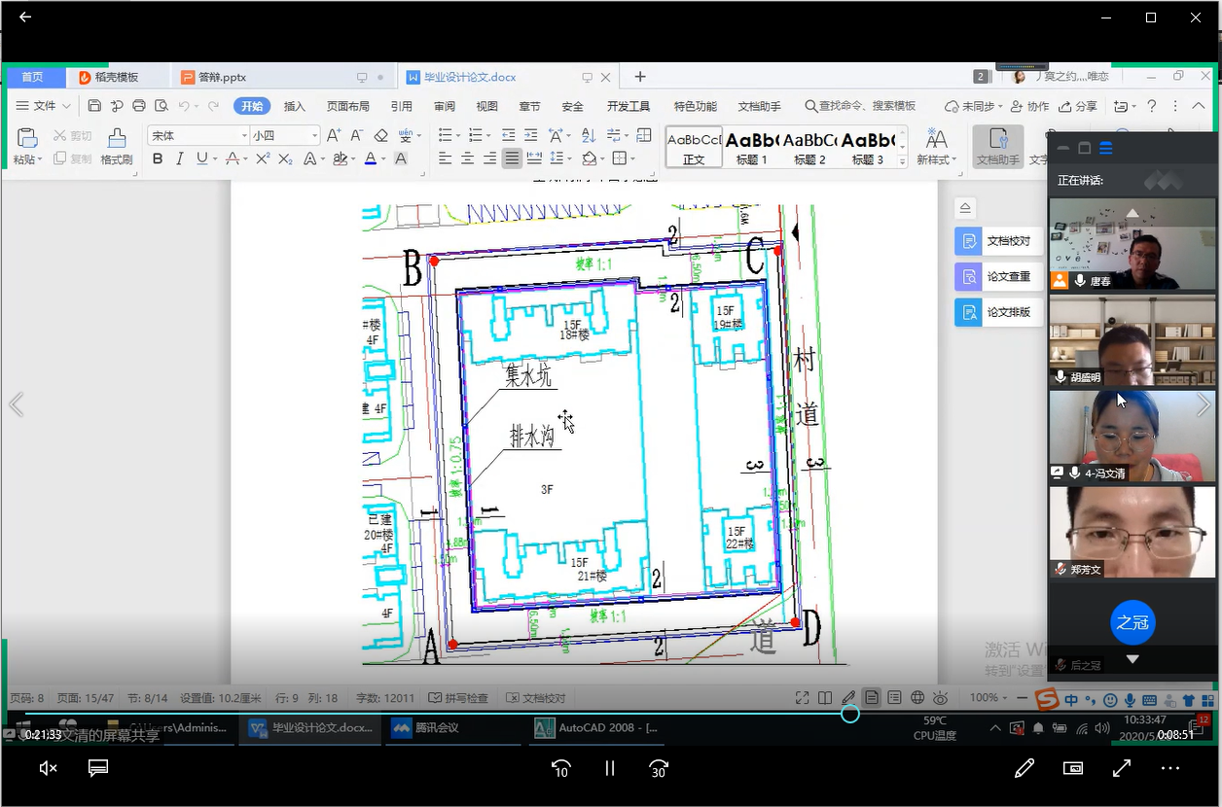
Task: Unmute the video with the speaker icon
Action: coord(48,768)
